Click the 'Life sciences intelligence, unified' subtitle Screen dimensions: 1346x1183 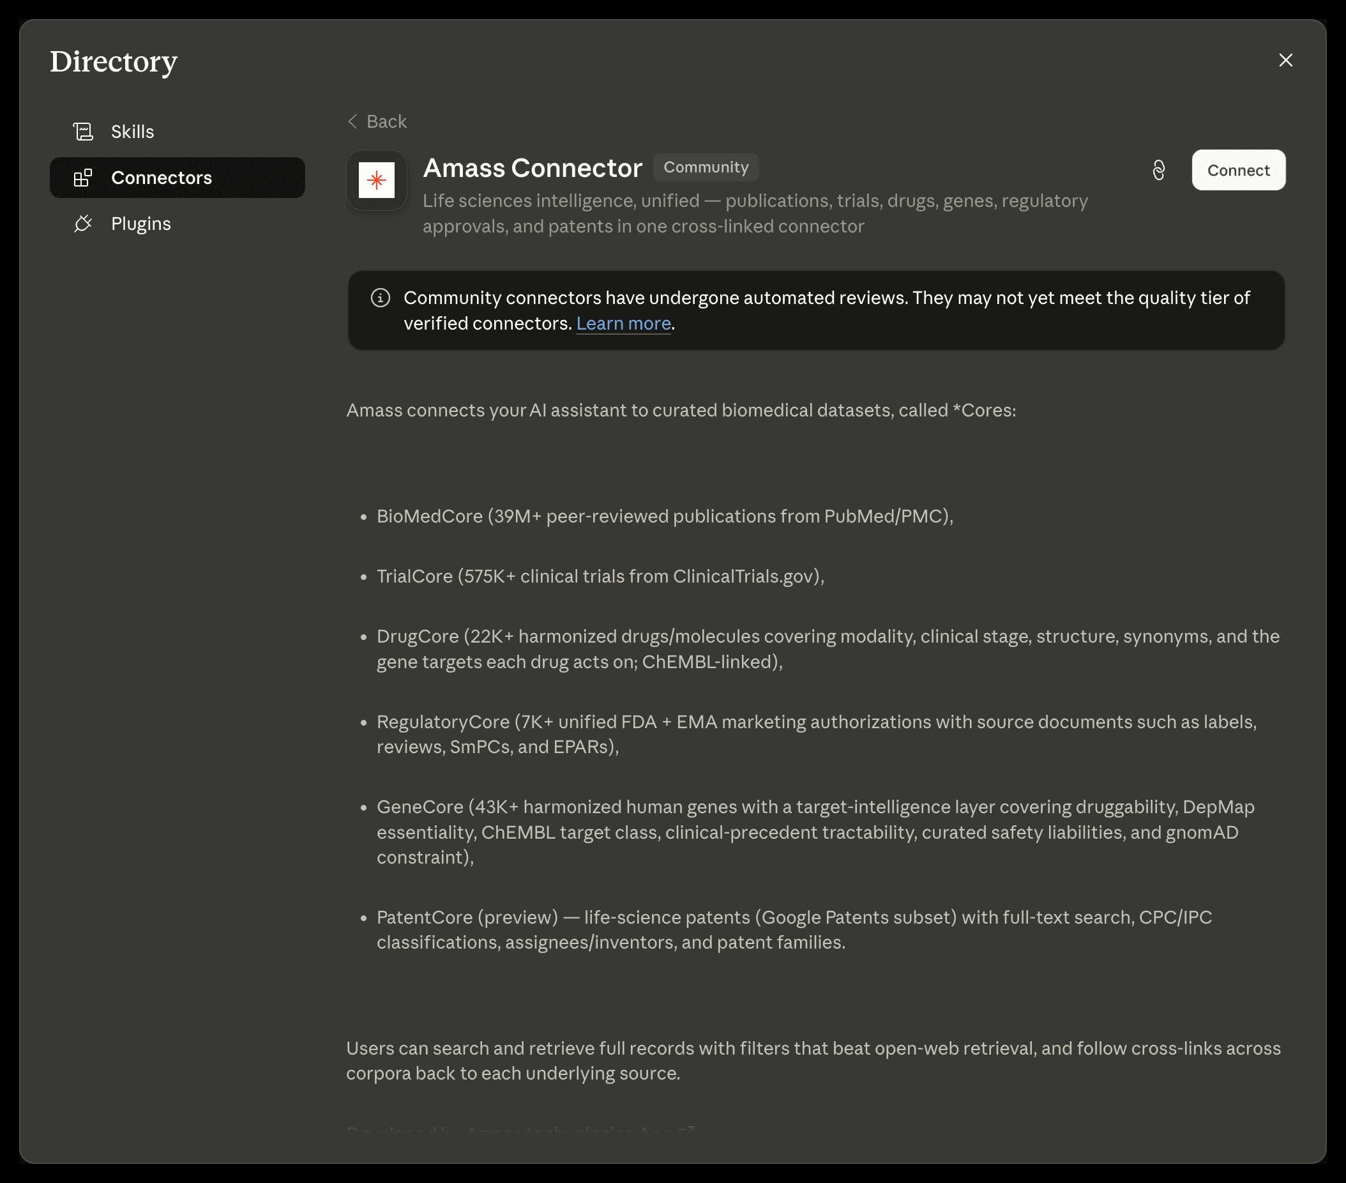(x=755, y=213)
